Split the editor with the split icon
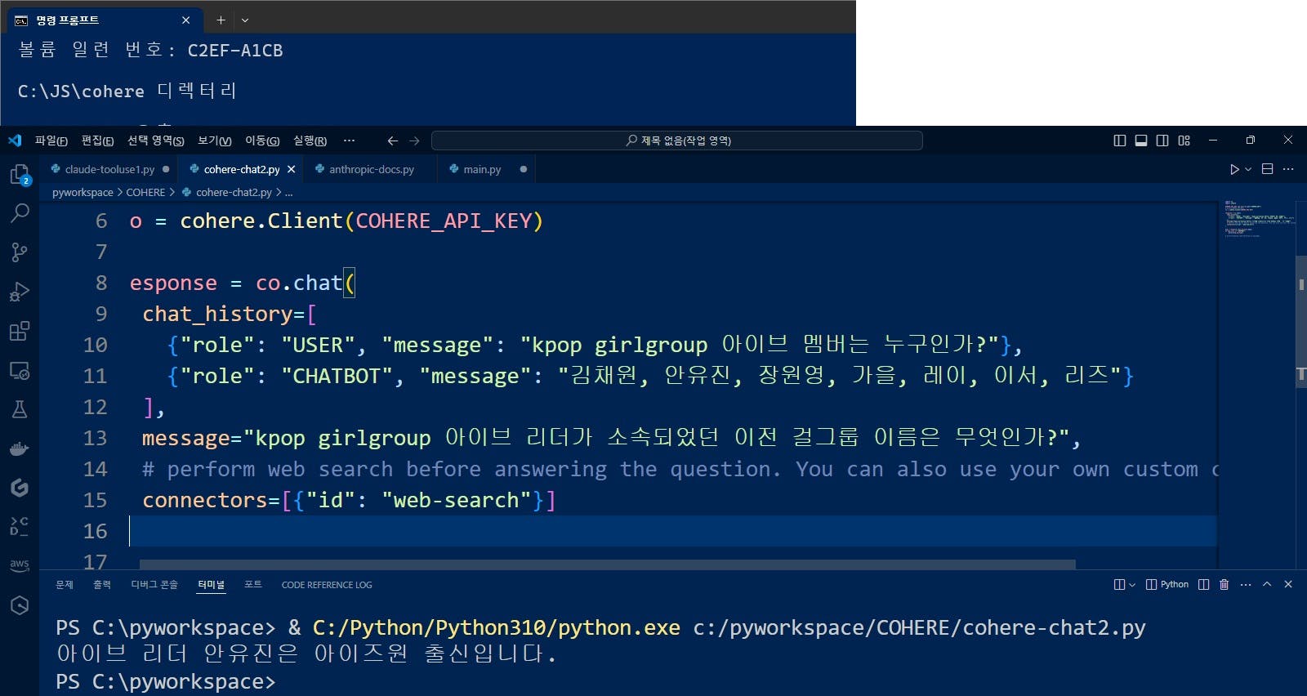The height and width of the screenshot is (696, 1307). [1268, 169]
